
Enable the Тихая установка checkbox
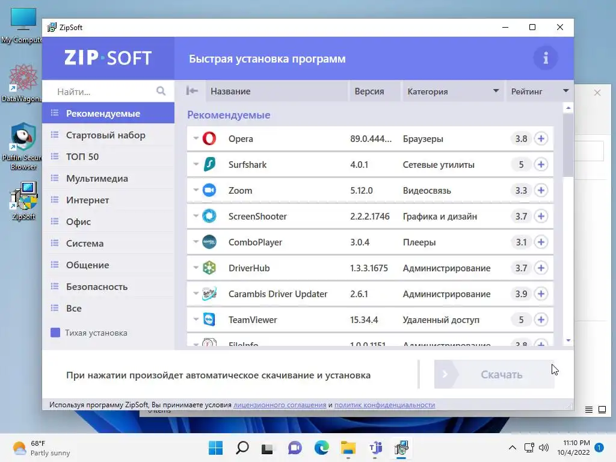click(55, 333)
